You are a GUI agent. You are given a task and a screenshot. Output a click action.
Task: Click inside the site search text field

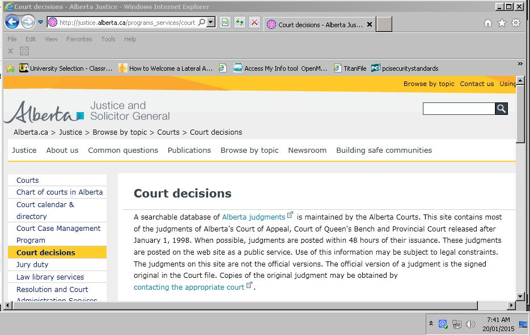point(459,109)
